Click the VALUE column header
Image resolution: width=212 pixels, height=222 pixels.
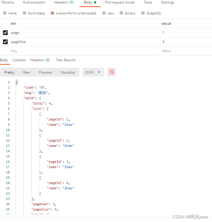pyautogui.click(x=166, y=24)
